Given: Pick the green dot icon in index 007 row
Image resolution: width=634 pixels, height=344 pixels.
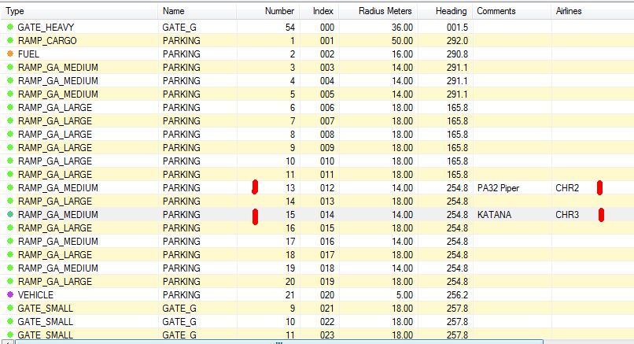Looking at the screenshot, I should (x=10, y=120).
